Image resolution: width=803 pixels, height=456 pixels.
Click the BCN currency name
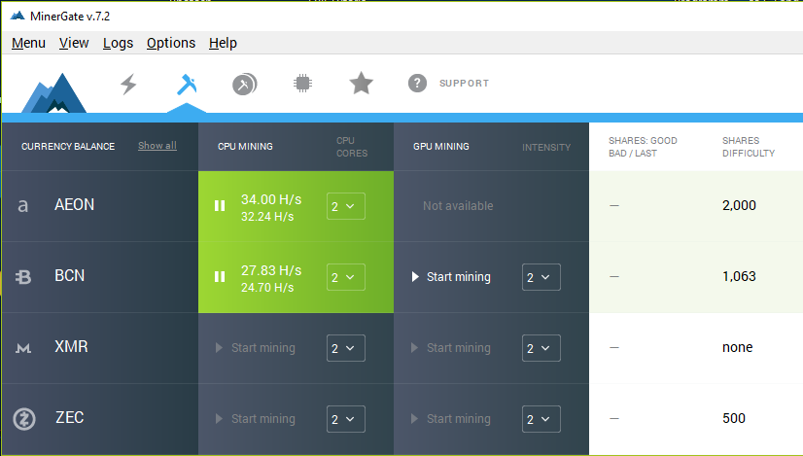click(x=70, y=275)
